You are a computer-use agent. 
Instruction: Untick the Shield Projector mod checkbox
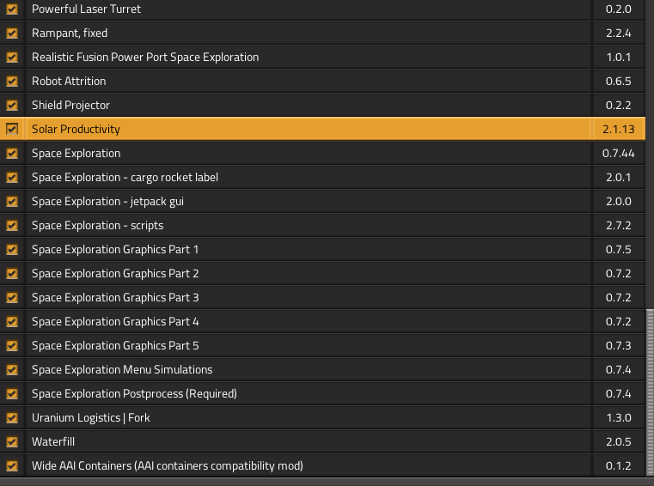pos(12,106)
